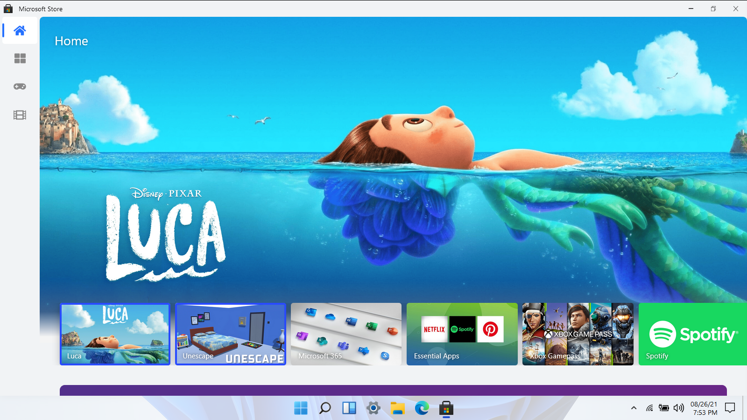The height and width of the screenshot is (420, 747).
Task: Launch Search from the taskbar
Action: (325, 408)
